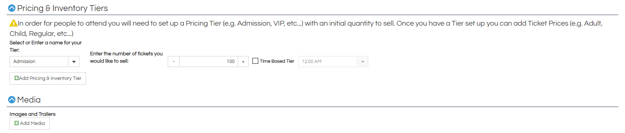Click green plus icon on Add Pricing Tier

coord(17,78)
